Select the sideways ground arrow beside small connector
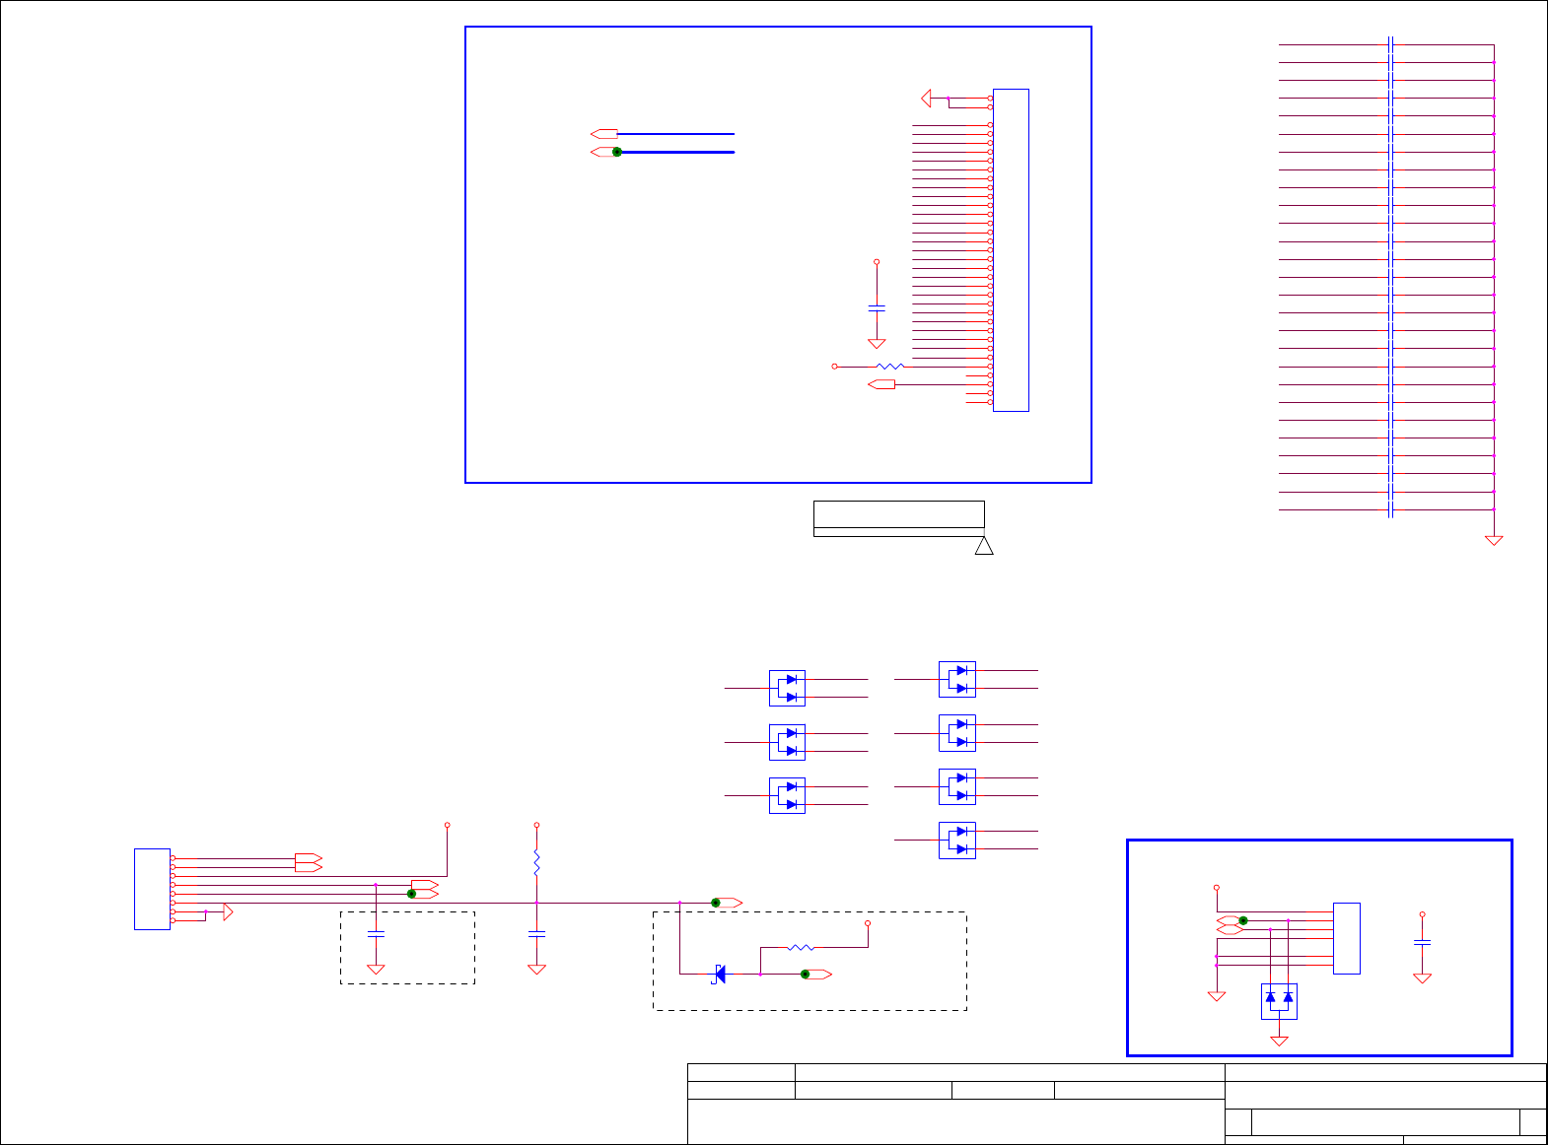Screen dimensions: 1548x1145 (228, 911)
